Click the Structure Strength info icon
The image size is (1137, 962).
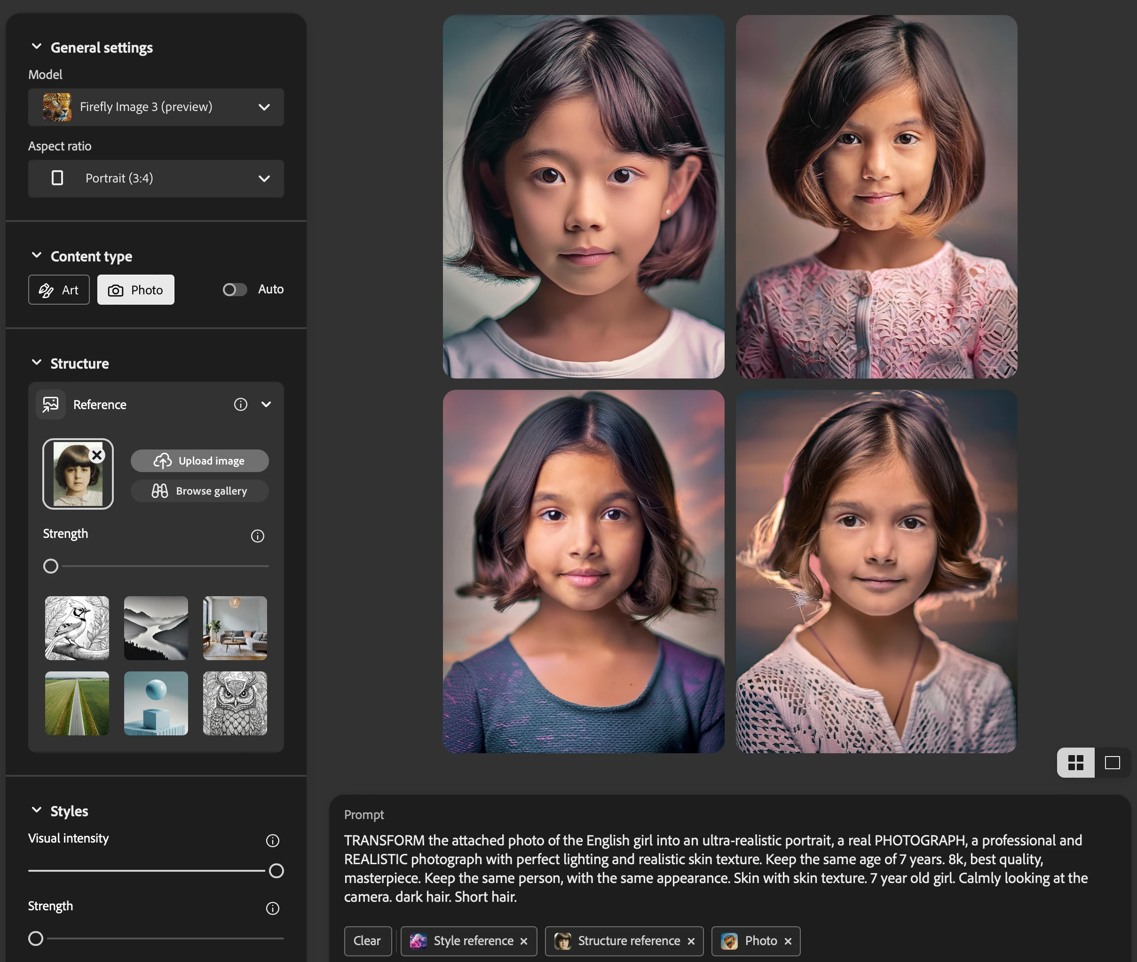point(257,536)
